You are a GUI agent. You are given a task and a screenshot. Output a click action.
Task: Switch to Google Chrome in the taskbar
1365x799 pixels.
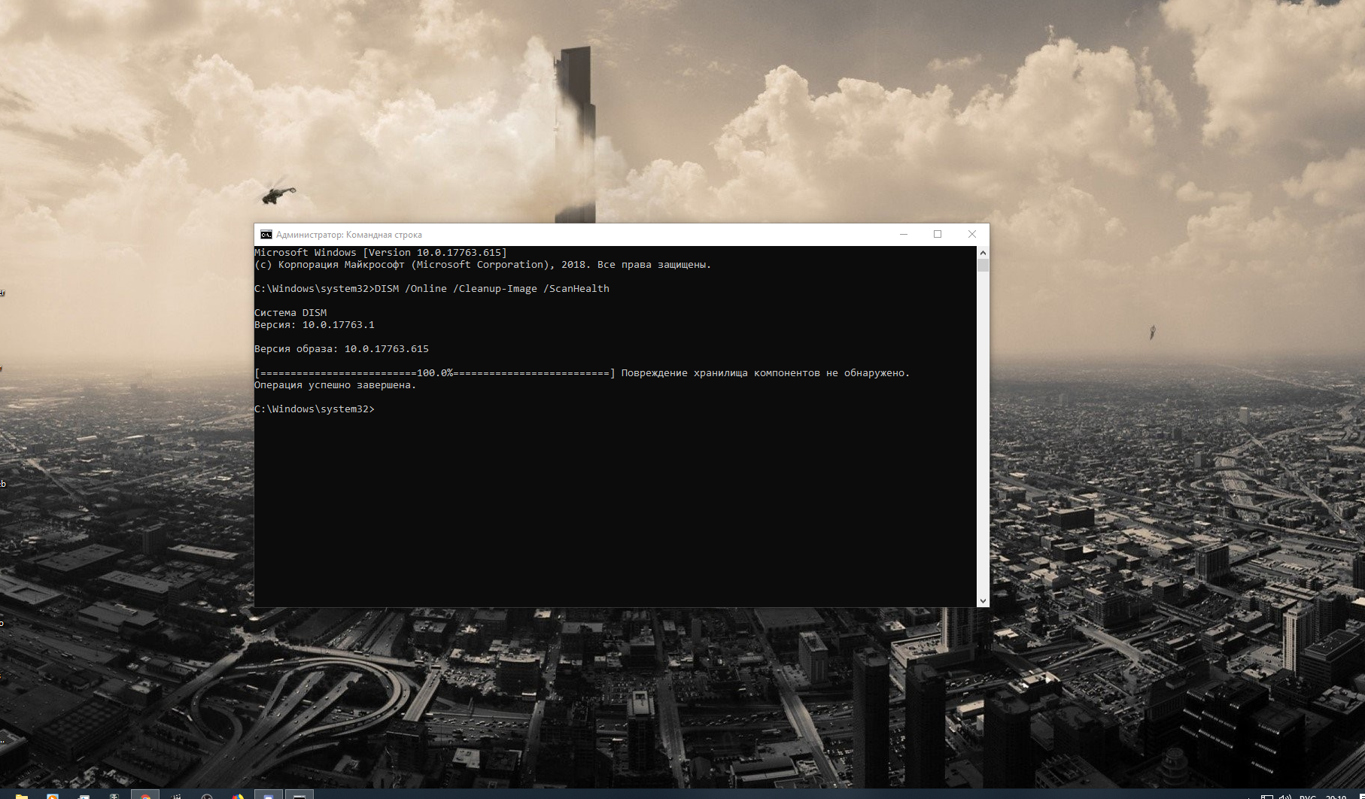tap(145, 796)
